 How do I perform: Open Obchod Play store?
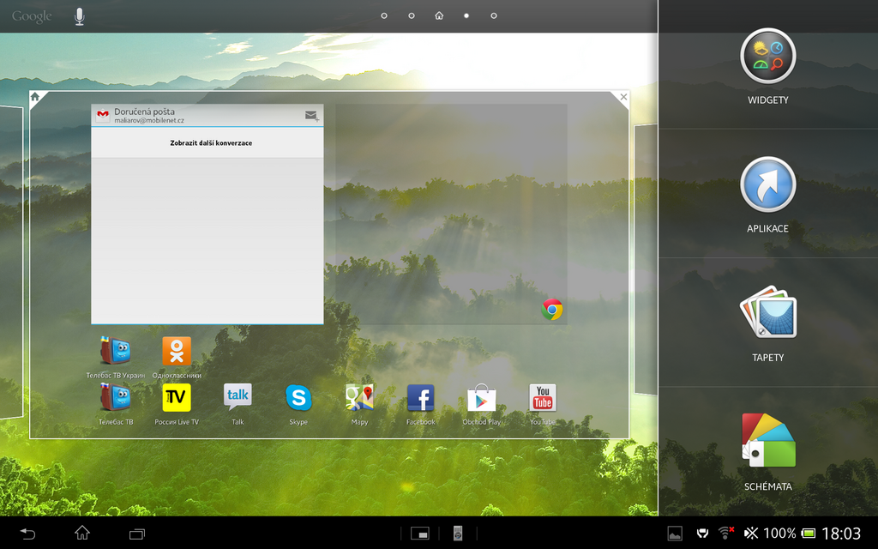pos(481,397)
